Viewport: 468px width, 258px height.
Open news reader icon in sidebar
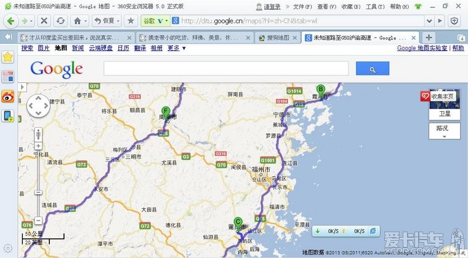8,76
